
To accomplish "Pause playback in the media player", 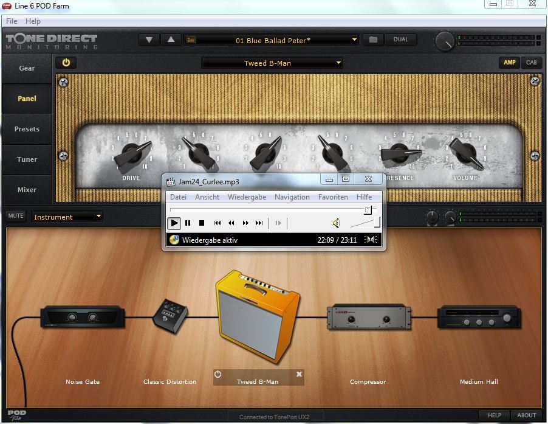I will pyautogui.click(x=188, y=223).
